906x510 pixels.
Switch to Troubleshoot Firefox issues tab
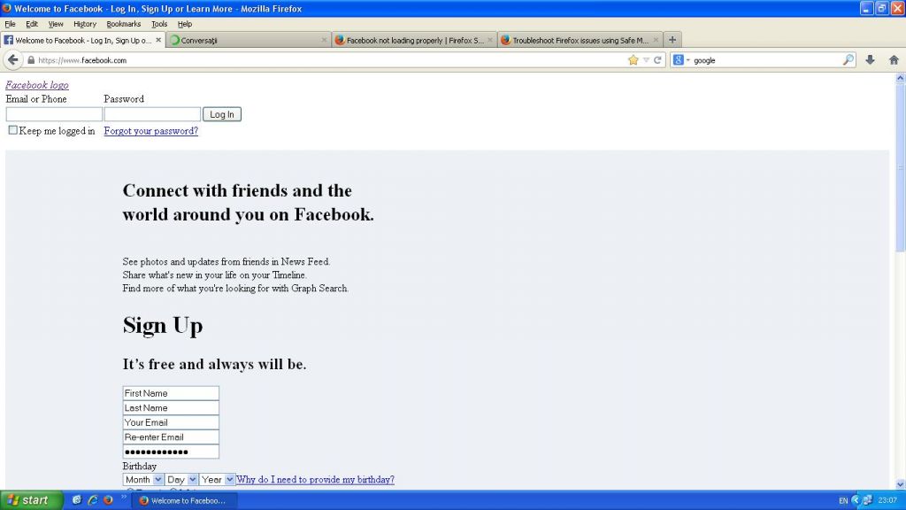(x=580, y=40)
